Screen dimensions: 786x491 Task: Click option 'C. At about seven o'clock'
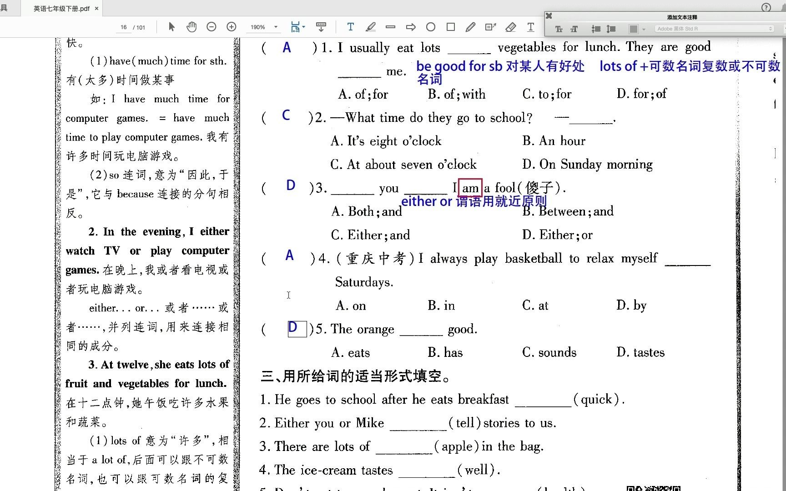point(403,164)
